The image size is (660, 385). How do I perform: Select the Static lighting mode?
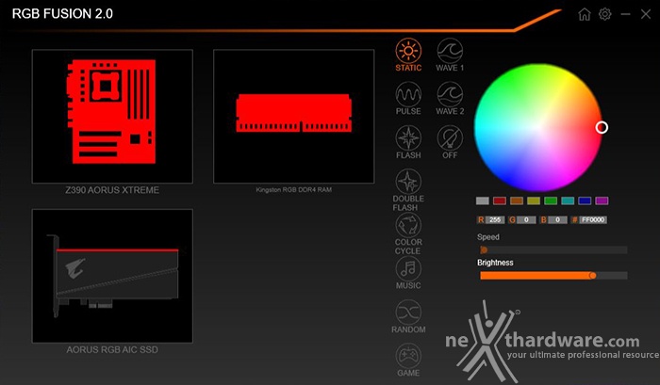click(408, 55)
